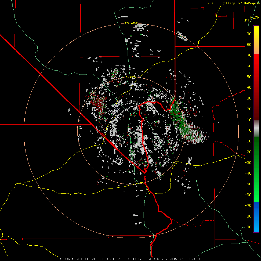Click the -20 scale label

coord(248,152)
